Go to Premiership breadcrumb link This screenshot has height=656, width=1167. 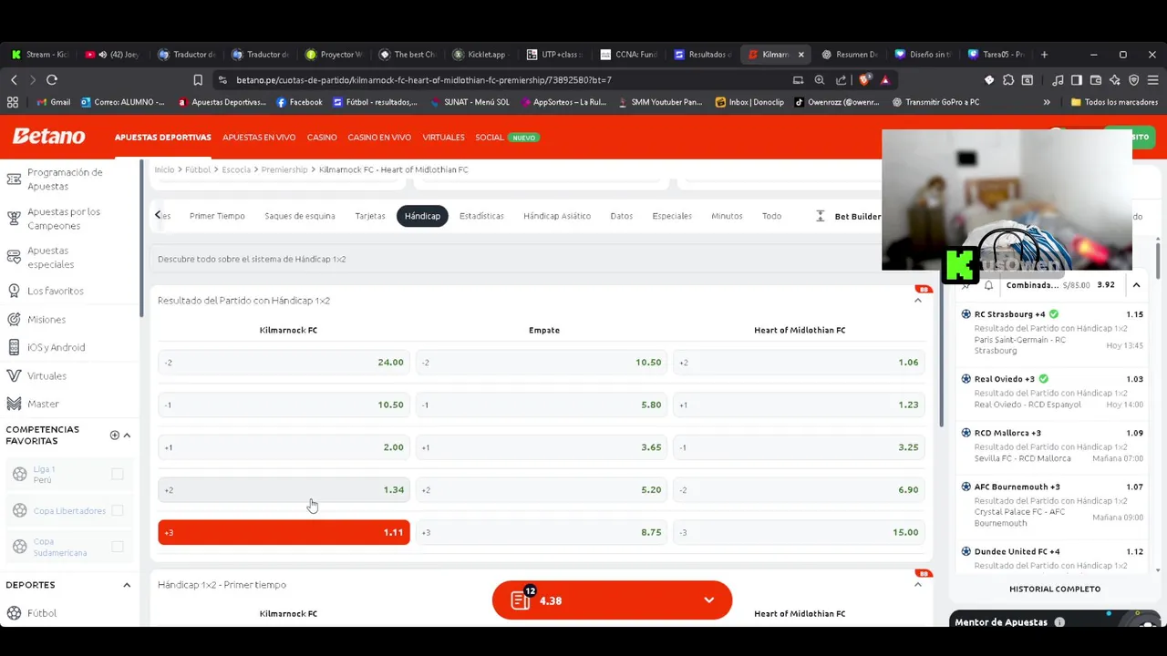pos(284,169)
